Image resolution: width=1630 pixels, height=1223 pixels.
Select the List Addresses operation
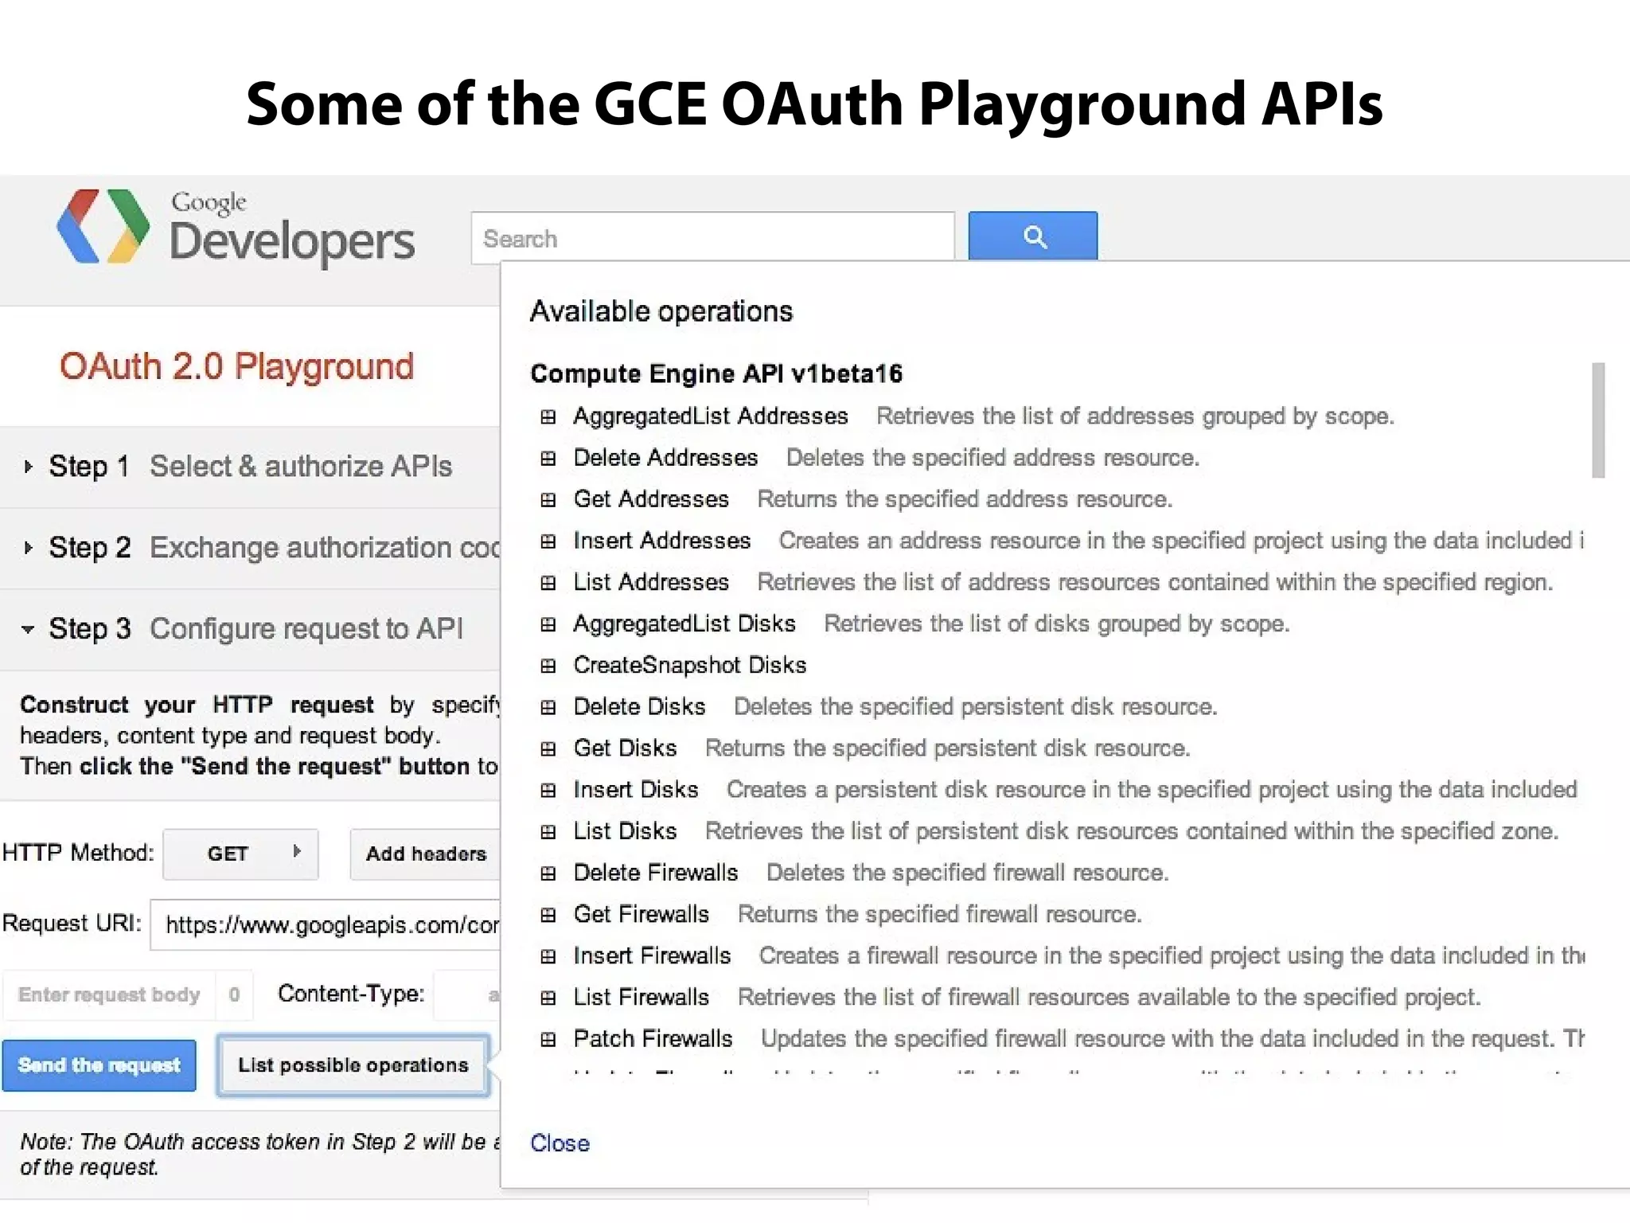pos(651,582)
